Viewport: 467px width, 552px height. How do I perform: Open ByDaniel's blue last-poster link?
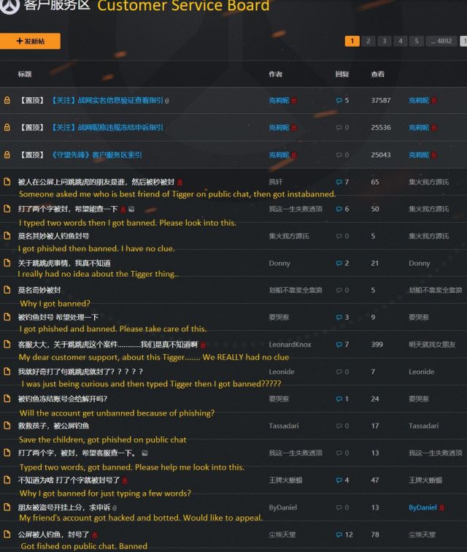[x=422, y=507]
